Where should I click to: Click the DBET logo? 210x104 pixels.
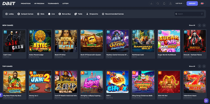pos(9,3)
